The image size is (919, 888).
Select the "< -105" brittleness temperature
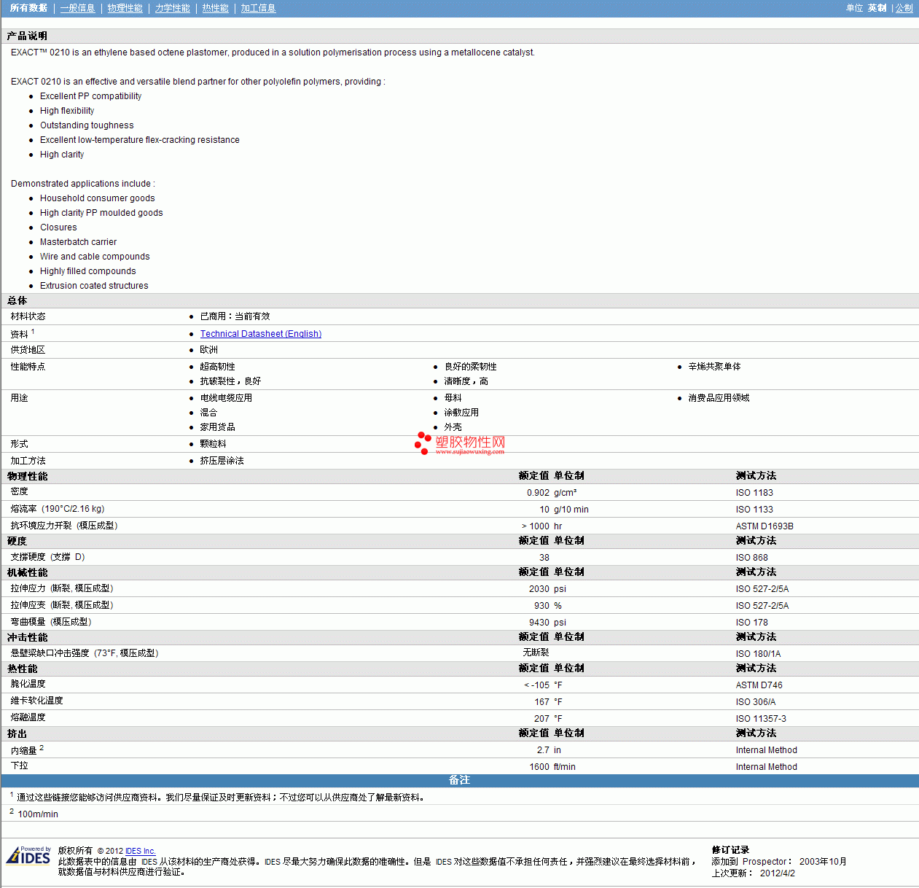(537, 685)
